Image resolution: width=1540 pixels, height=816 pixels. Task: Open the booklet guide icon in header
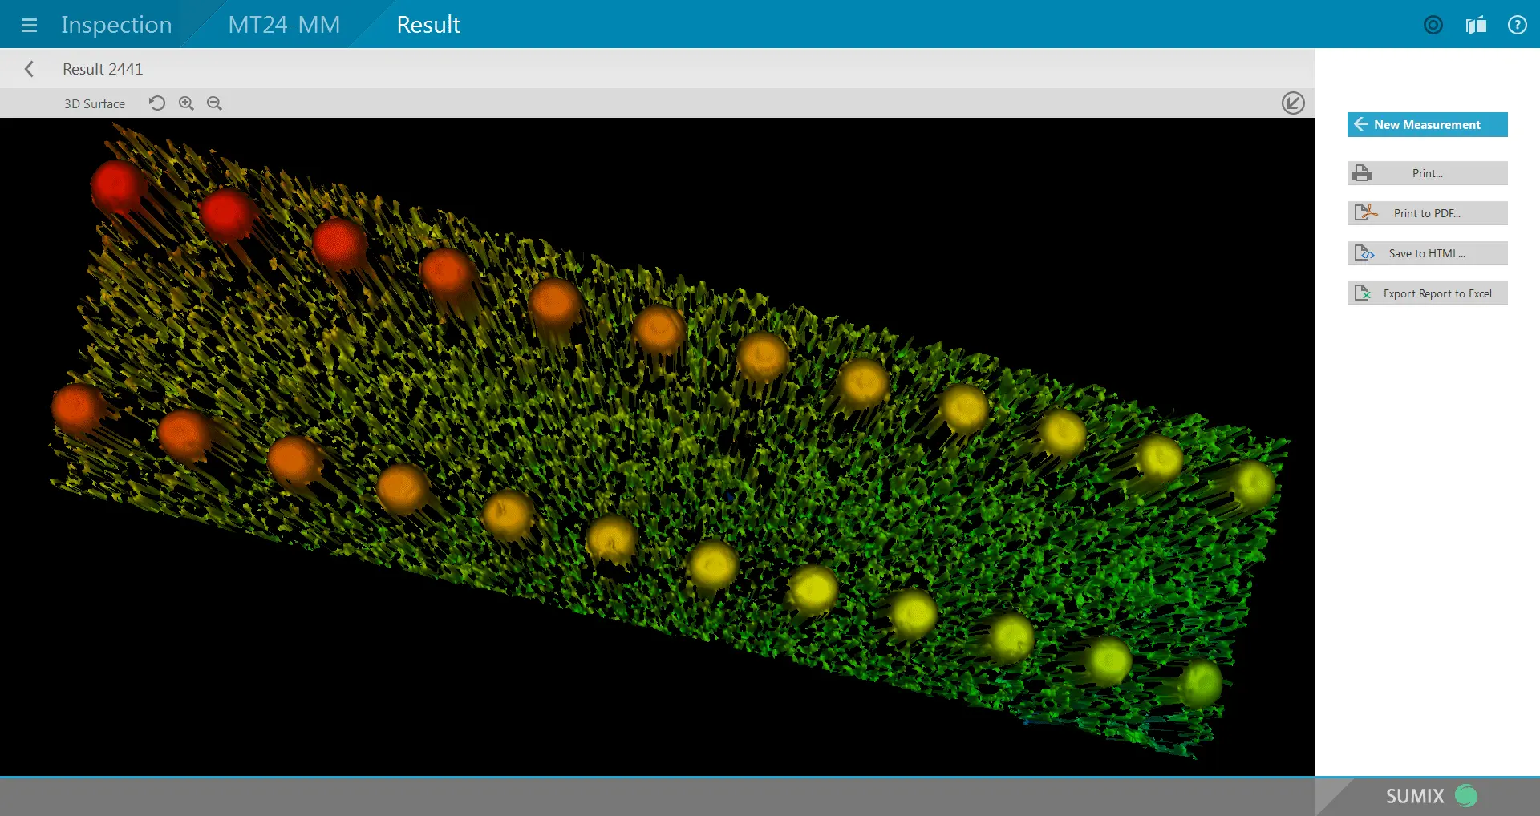(1475, 25)
